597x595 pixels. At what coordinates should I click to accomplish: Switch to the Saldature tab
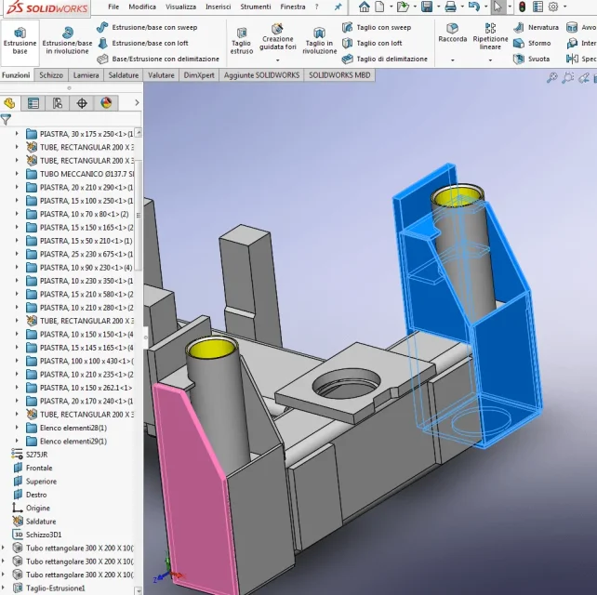[124, 75]
